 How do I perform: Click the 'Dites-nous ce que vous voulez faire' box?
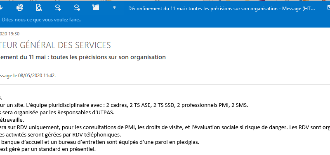coord(42,20)
